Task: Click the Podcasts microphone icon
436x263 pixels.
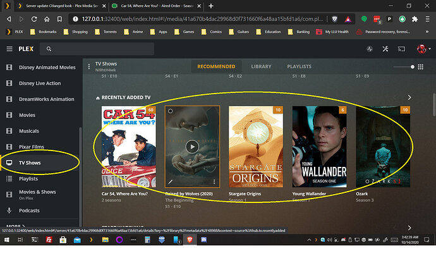Action: [x=9, y=211]
